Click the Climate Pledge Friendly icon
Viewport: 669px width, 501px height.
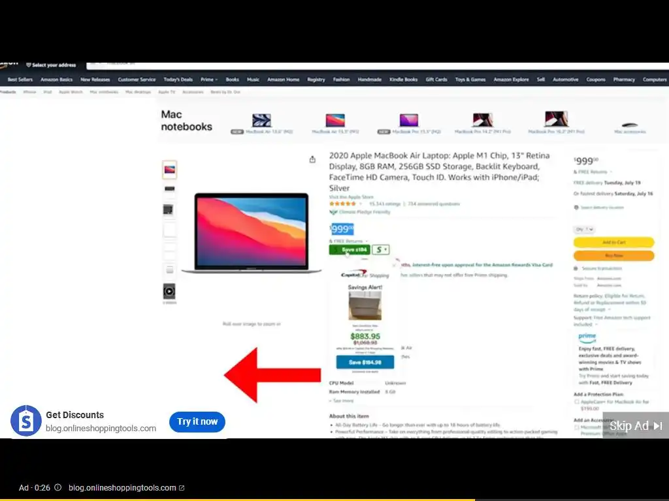(333, 212)
